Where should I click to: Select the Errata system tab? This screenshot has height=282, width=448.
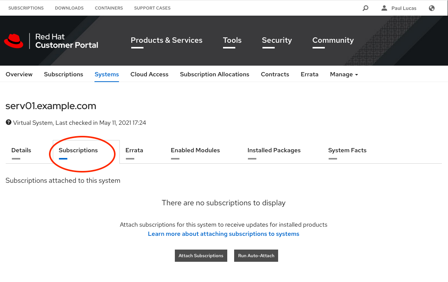(134, 150)
